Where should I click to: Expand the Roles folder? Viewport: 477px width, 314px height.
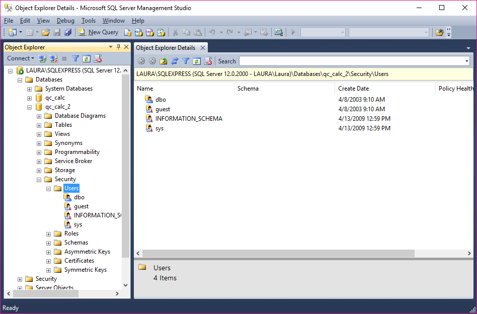tap(49, 234)
